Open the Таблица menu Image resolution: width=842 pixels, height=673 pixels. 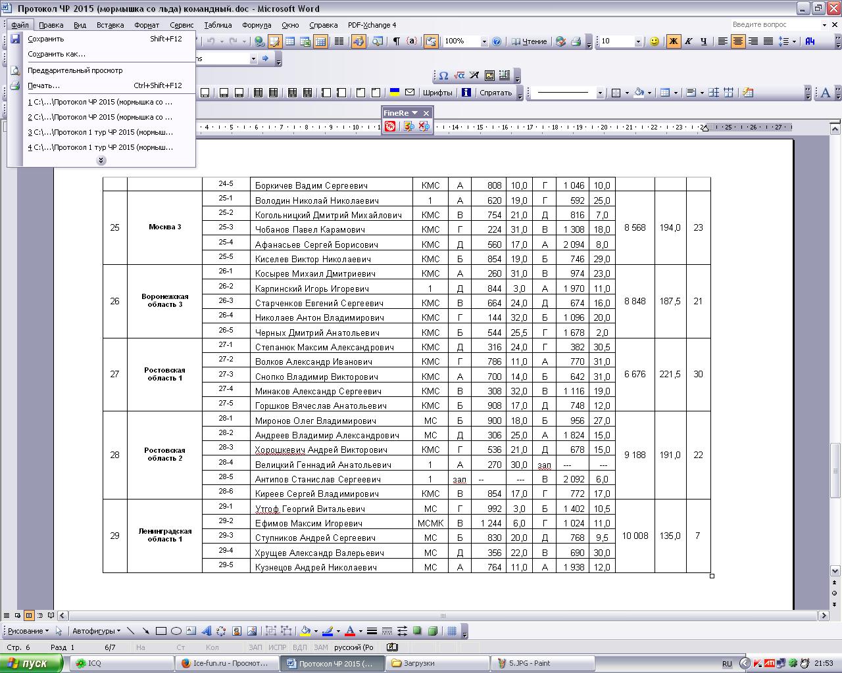tap(218, 25)
